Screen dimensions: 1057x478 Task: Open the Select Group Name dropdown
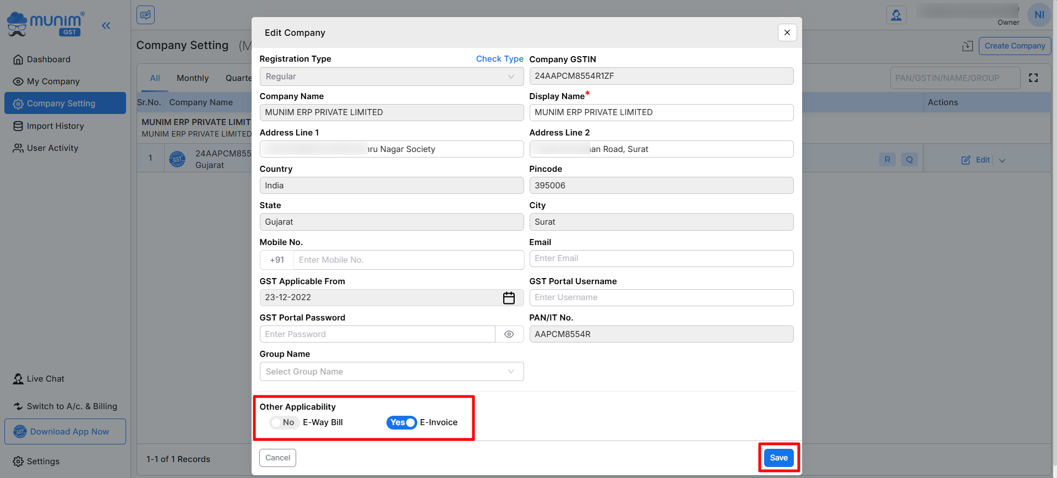391,372
